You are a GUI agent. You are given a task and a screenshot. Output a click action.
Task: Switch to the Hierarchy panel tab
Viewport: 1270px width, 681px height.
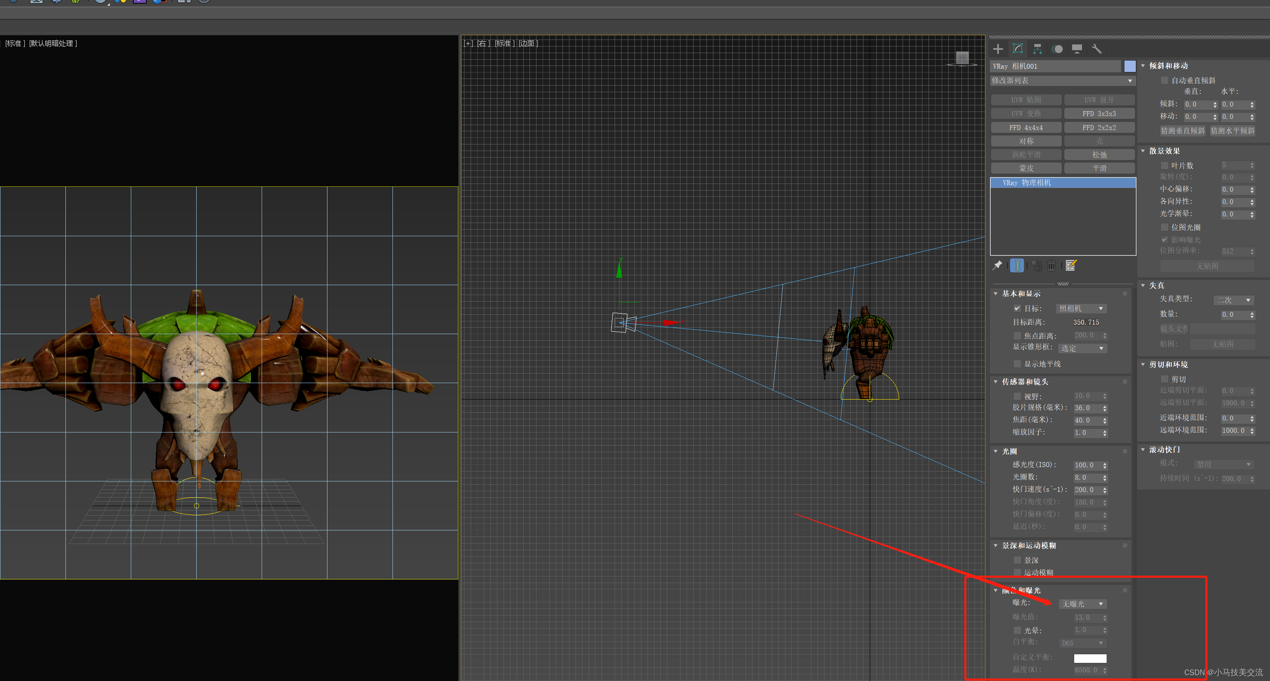(x=1037, y=49)
